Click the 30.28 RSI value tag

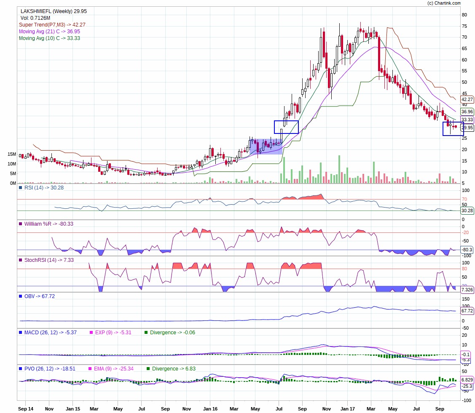point(467,210)
